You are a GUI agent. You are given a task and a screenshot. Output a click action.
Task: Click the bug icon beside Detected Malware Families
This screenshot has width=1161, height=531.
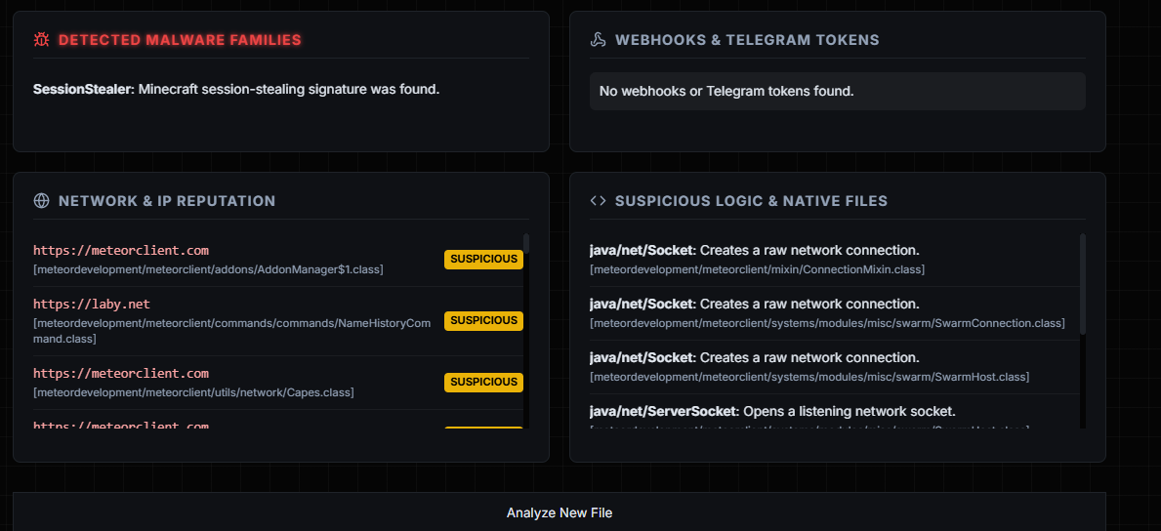point(41,40)
